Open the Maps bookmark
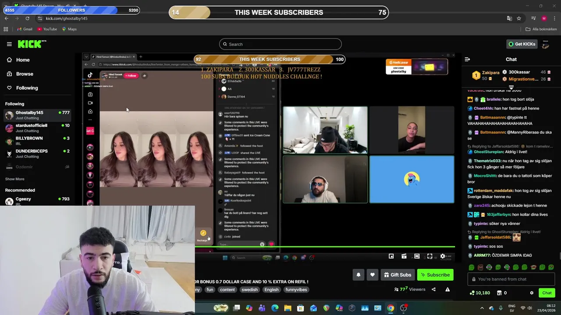This screenshot has height=315, width=561. click(x=69, y=29)
